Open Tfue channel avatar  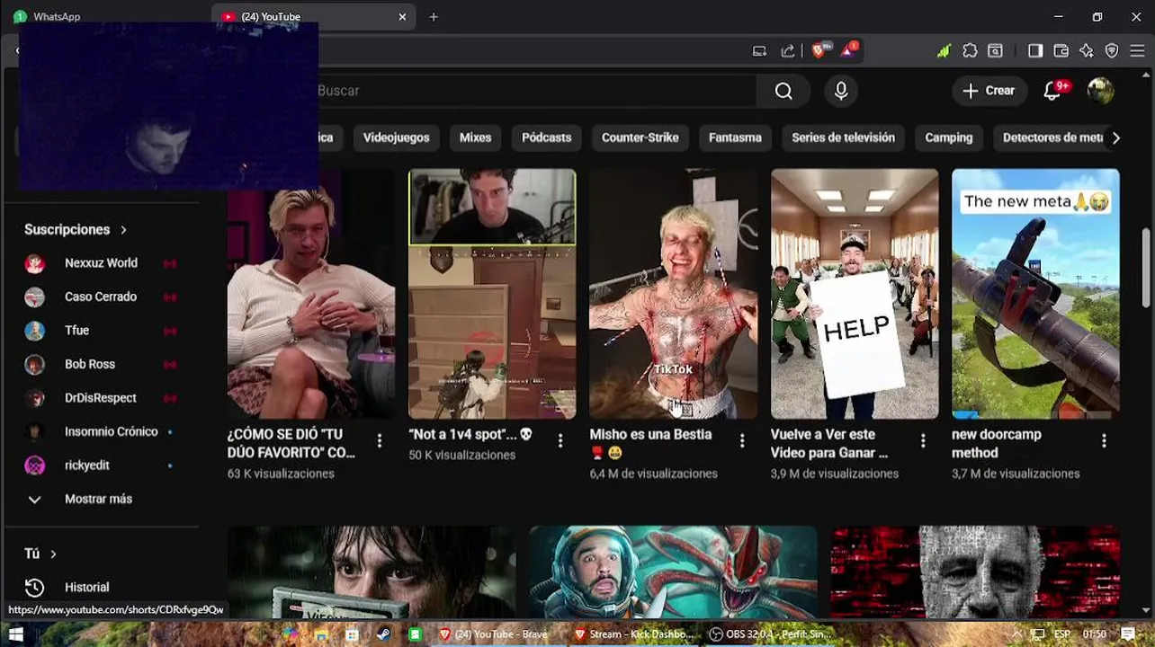point(34,331)
